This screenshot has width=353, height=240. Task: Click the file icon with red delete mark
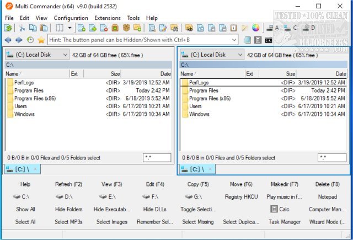tap(104, 28)
